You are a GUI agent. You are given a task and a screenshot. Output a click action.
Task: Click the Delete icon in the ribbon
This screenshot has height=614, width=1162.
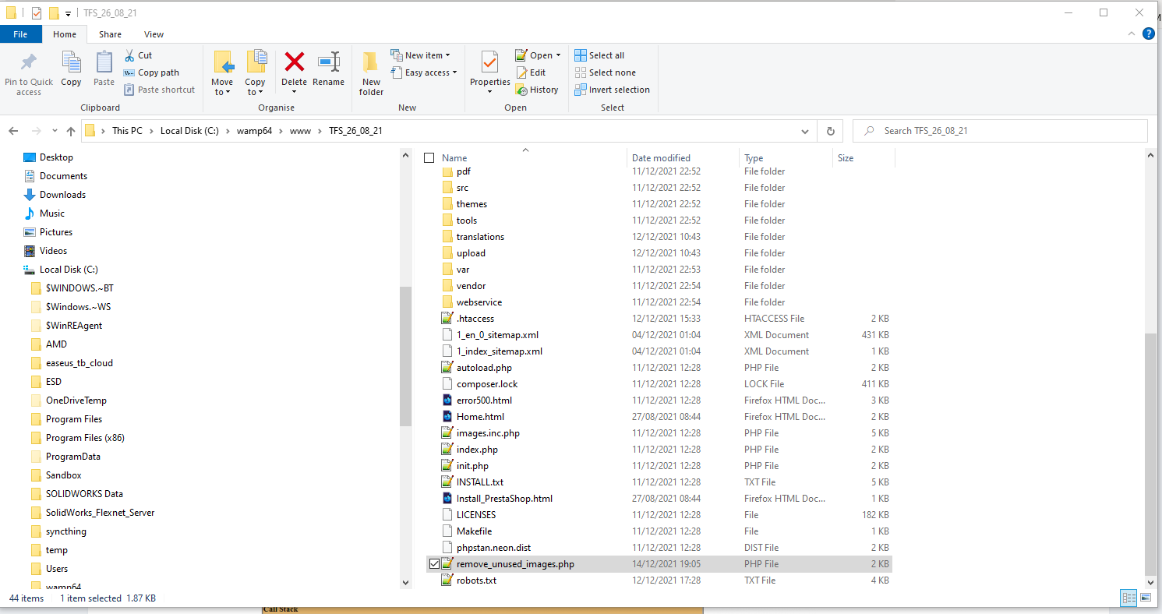(x=294, y=63)
